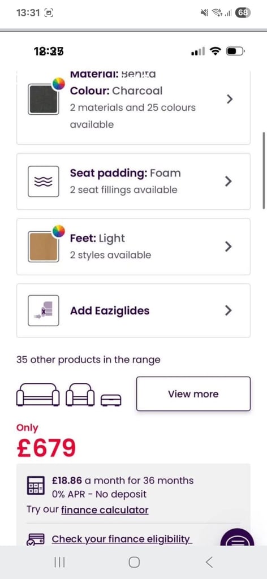Image resolution: width=267 pixels, height=579 pixels.
Task: Click the seat padding waves icon
Action: click(x=44, y=182)
